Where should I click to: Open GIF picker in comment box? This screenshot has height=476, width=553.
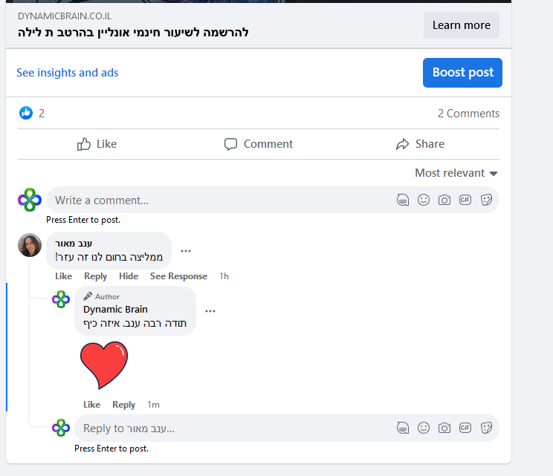click(x=465, y=200)
